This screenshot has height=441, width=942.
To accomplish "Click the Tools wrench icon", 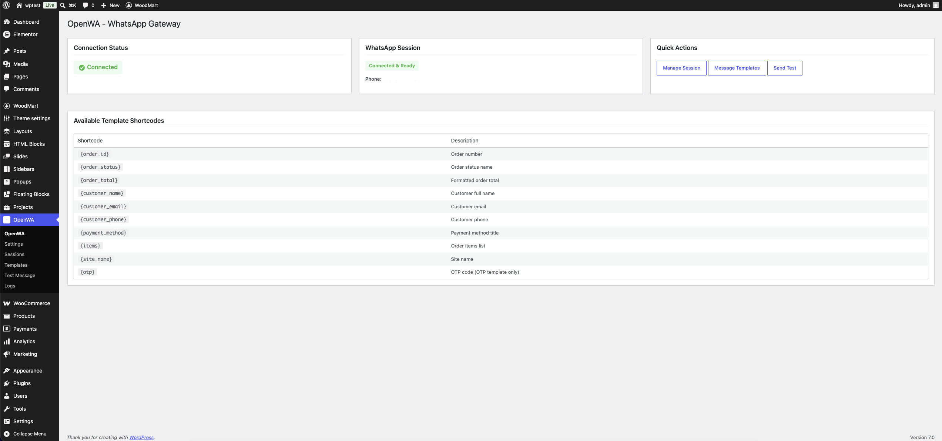I will (x=7, y=409).
